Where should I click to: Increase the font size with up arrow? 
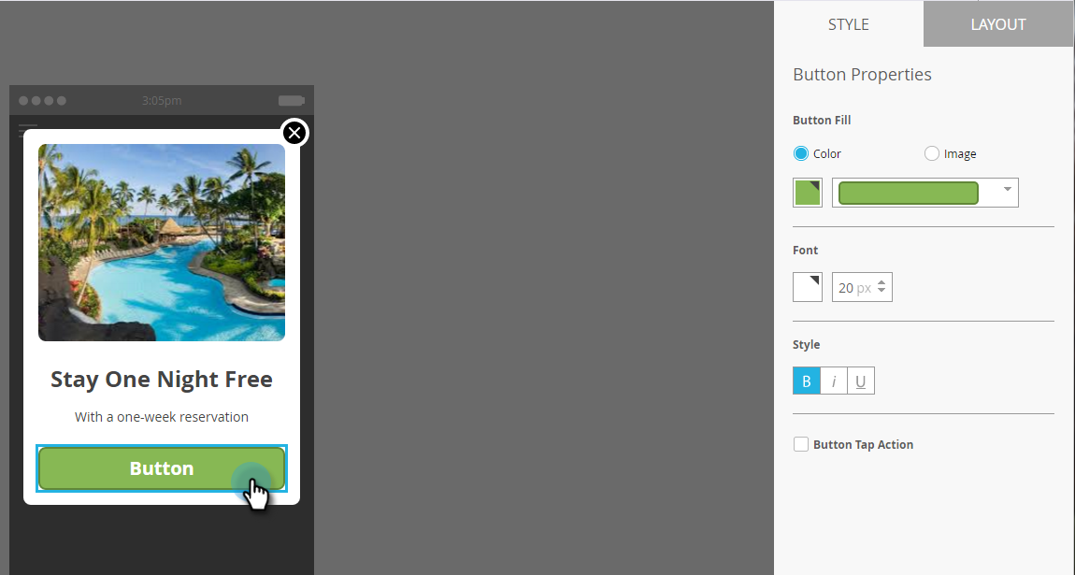(x=881, y=281)
